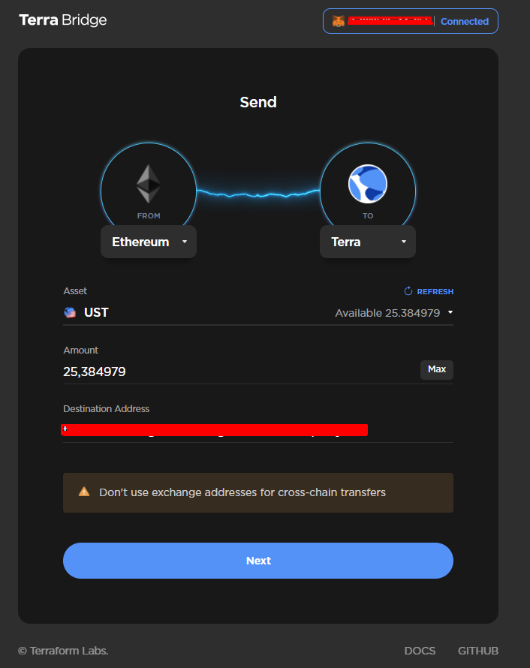The height and width of the screenshot is (668, 530).
Task: Click the Terra globe logo
Action: tap(368, 184)
